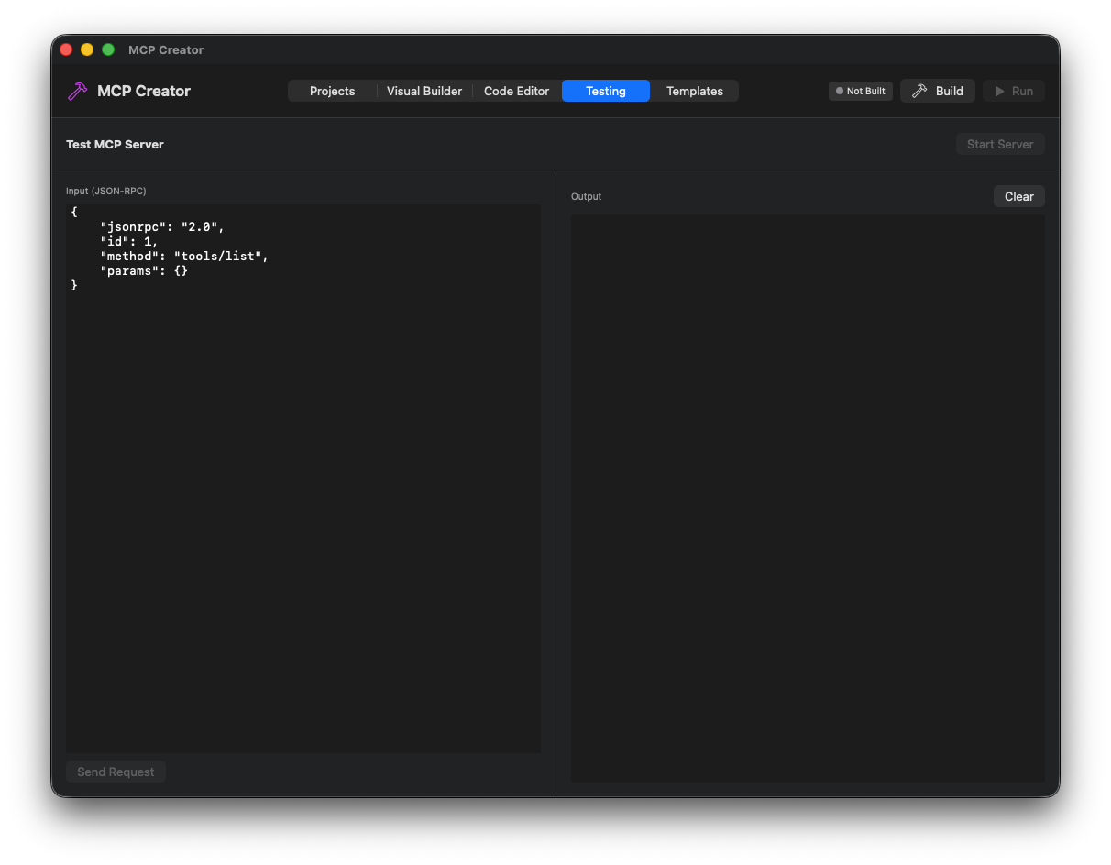Click the Not Built status badge
Image resolution: width=1111 pixels, height=865 pixels.
pyautogui.click(x=860, y=91)
